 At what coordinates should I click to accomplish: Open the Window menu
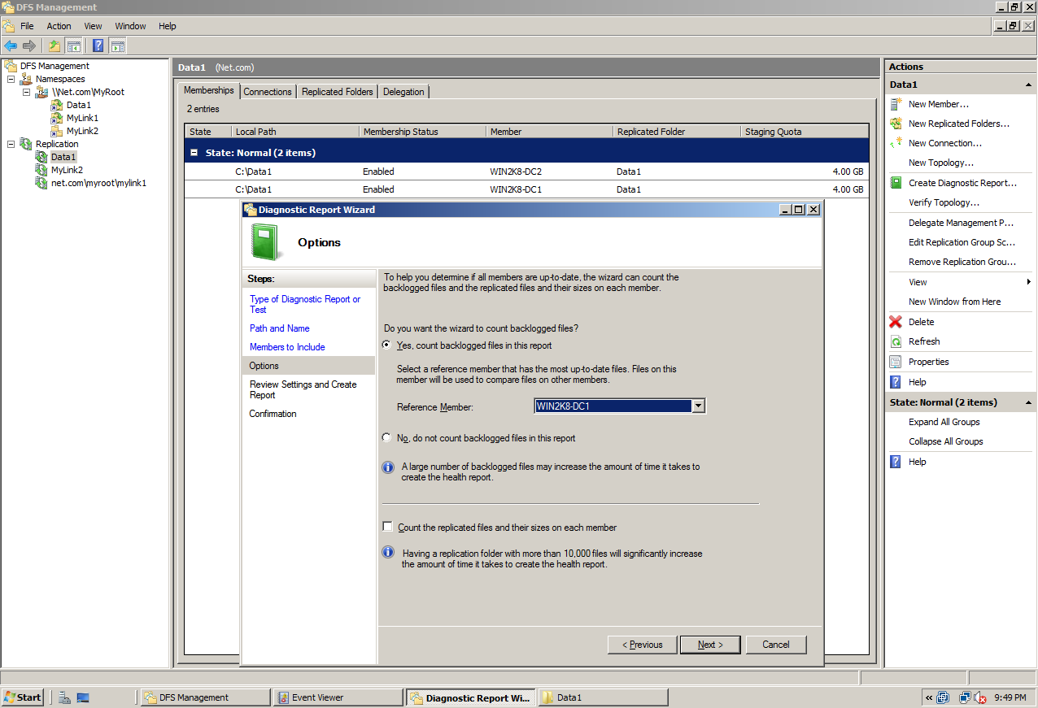tap(131, 26)
